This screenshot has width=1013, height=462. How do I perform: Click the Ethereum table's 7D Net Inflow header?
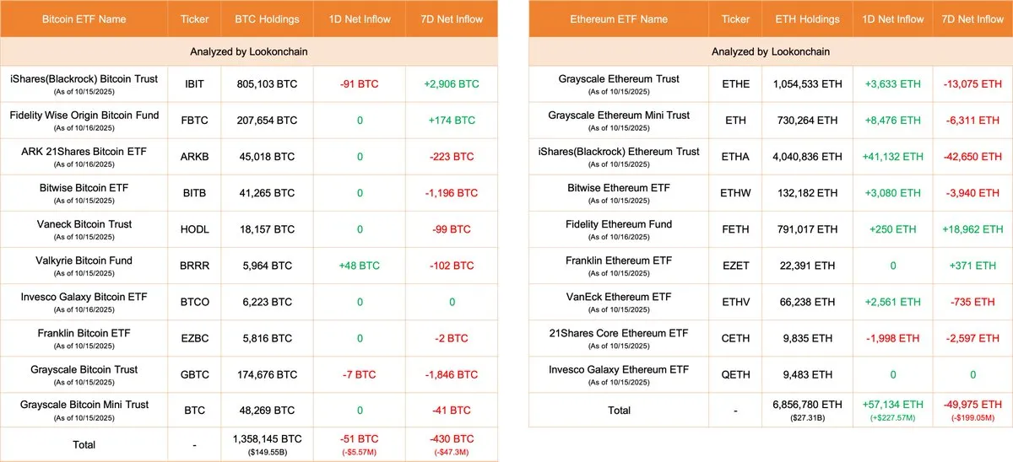click(972, 19)
